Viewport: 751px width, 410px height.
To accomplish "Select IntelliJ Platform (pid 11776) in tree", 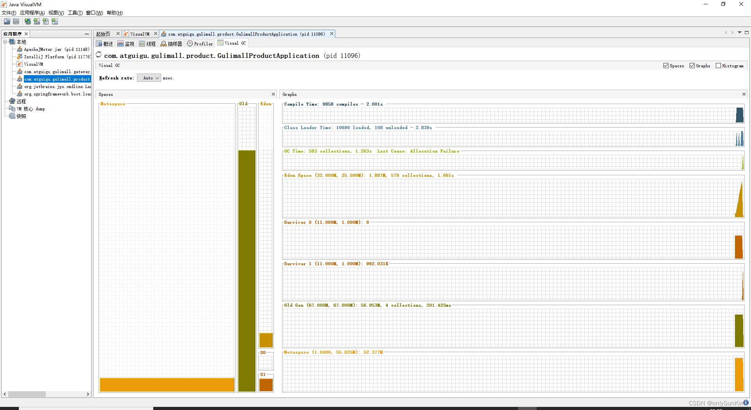I will coord(57,57).
